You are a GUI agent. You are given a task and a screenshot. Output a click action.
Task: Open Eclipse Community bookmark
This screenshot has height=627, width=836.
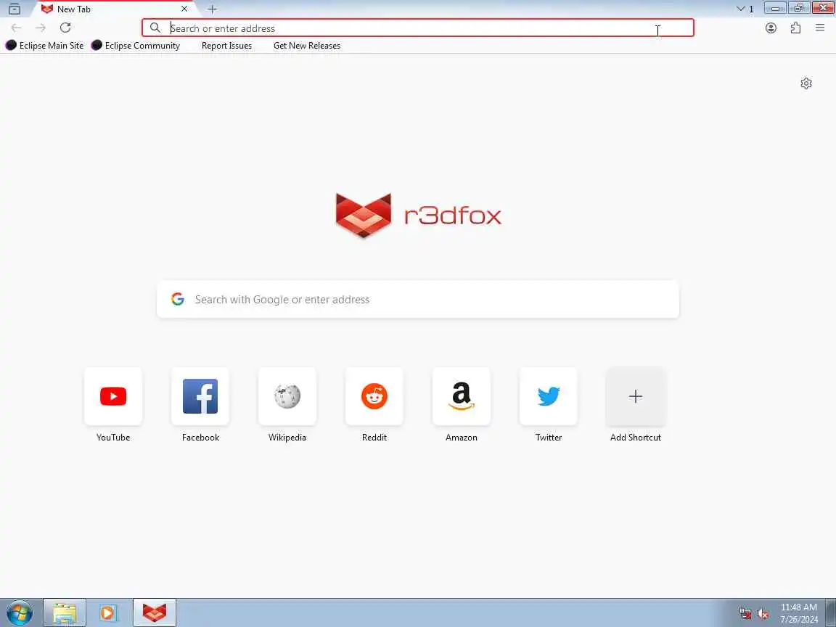point(136,45)
